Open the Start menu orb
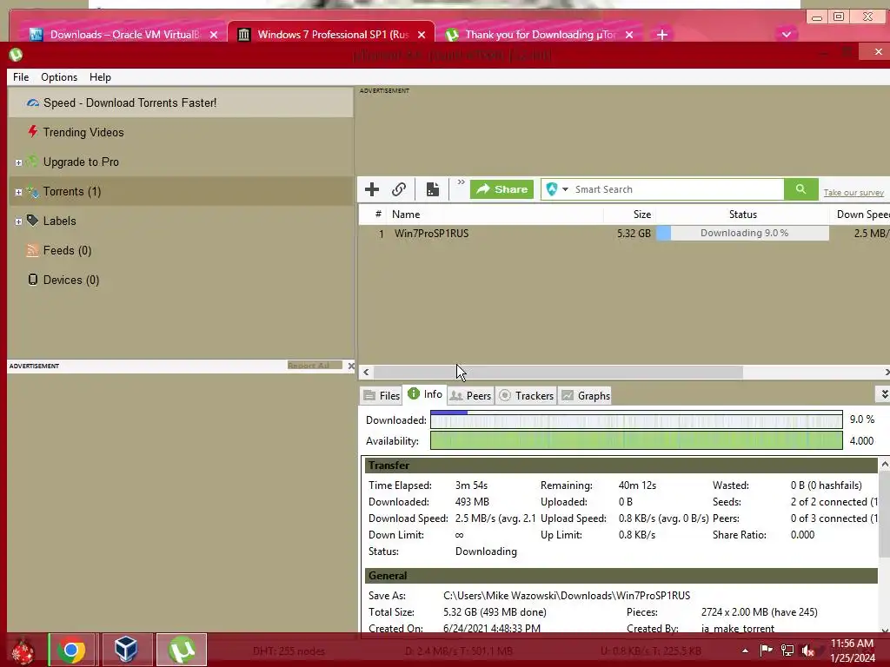Viewport: 890px width, 667px height. (x=23, y=650)
